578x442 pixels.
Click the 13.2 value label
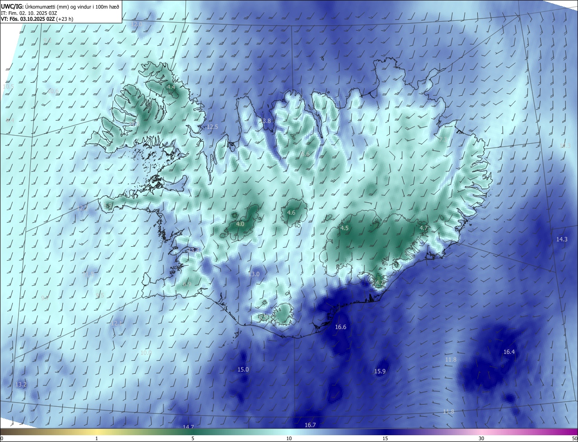pyautogui.click(x=21, y=385)
